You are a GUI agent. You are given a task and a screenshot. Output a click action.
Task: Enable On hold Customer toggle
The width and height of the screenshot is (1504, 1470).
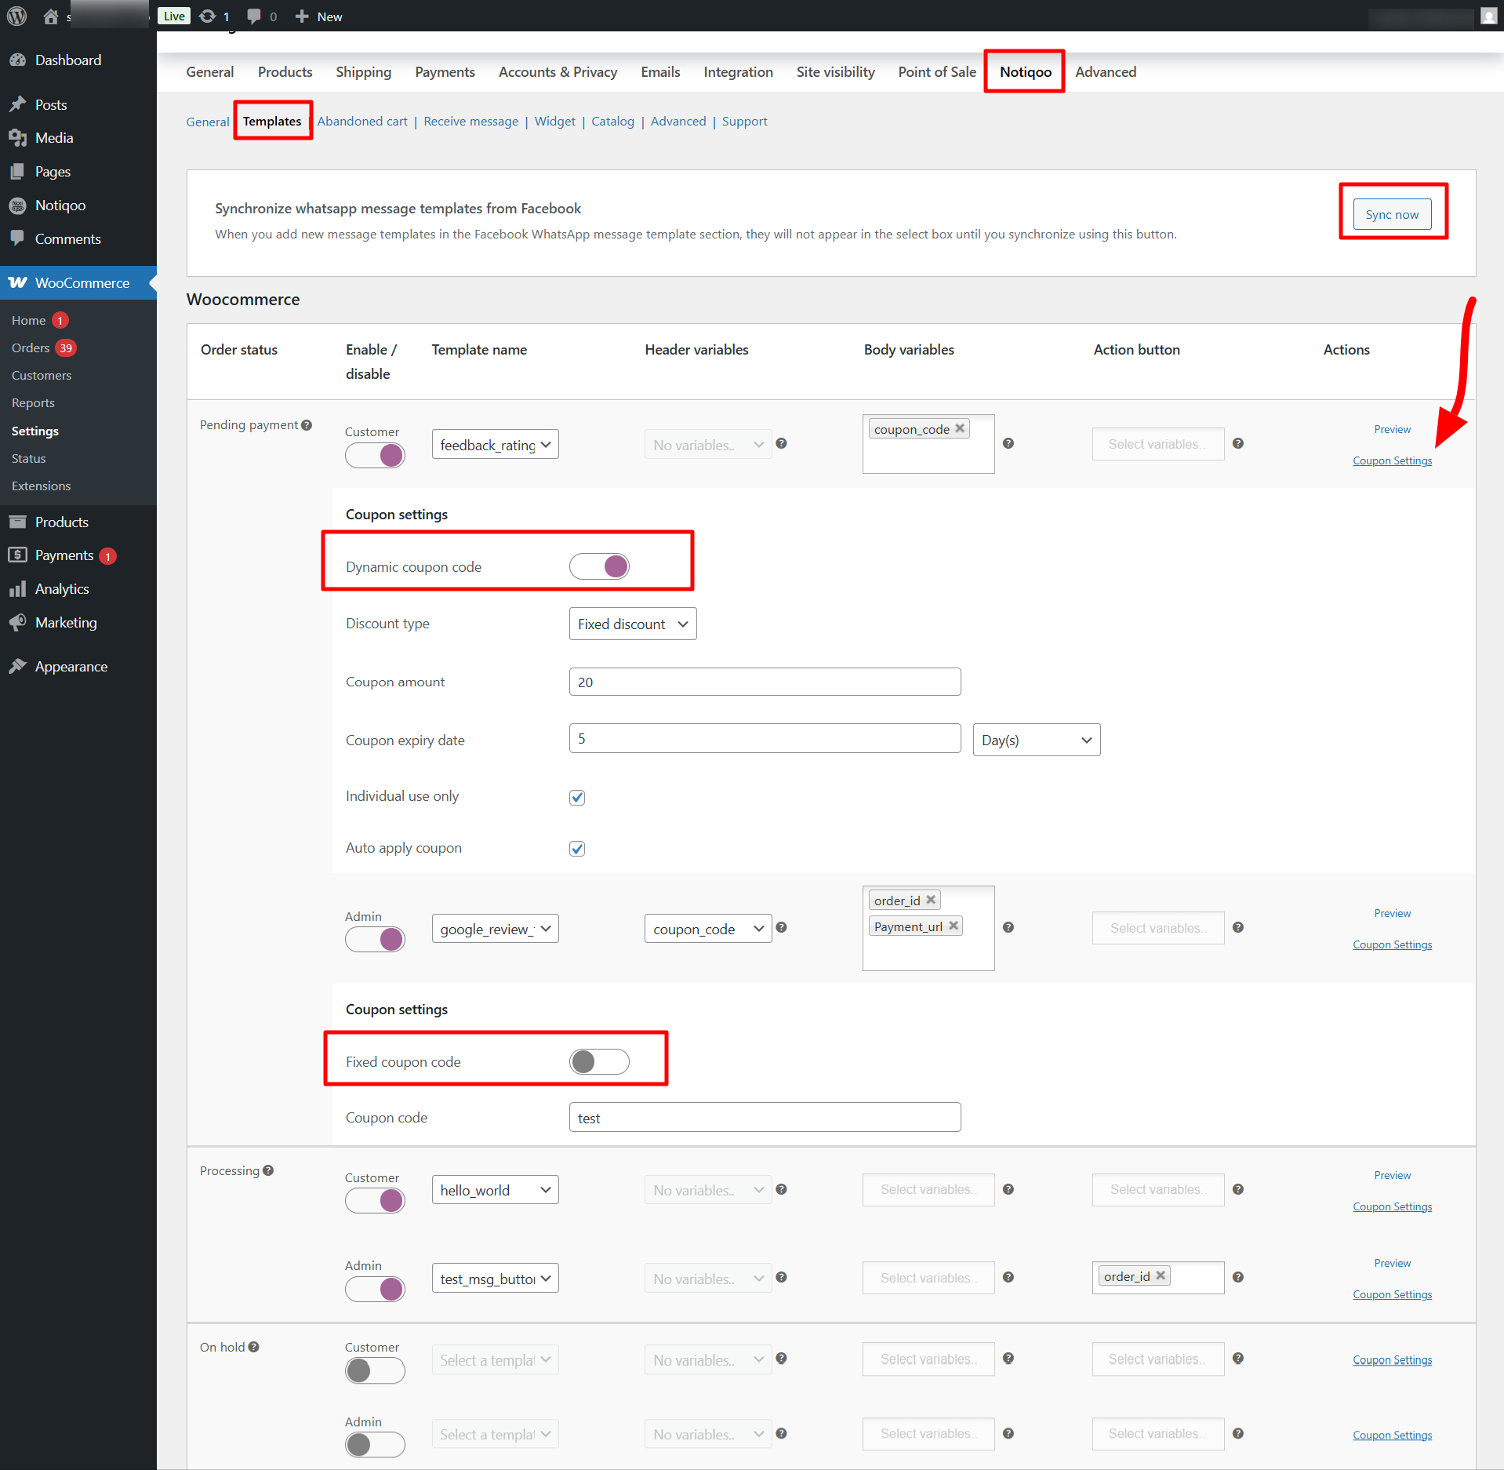tap(375, 1370)
